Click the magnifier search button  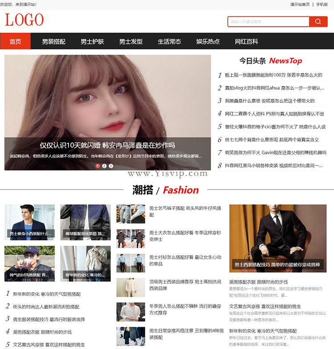click(x=318, y=22)
